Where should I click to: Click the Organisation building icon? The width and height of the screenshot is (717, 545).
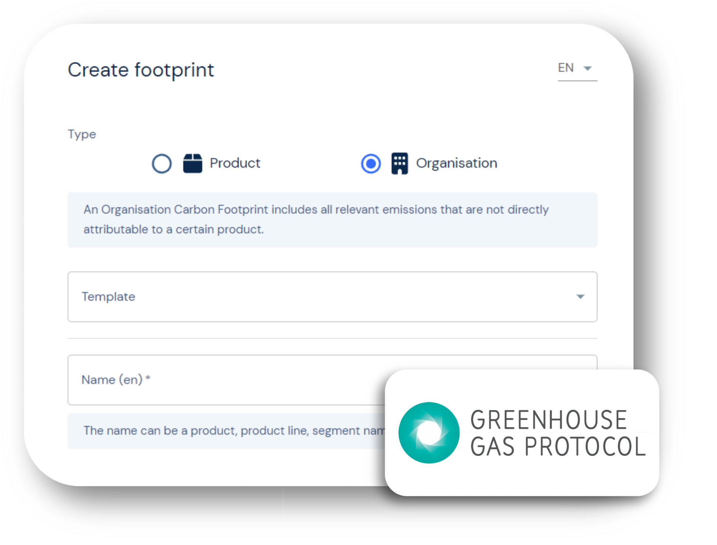(x=400, y=163)
